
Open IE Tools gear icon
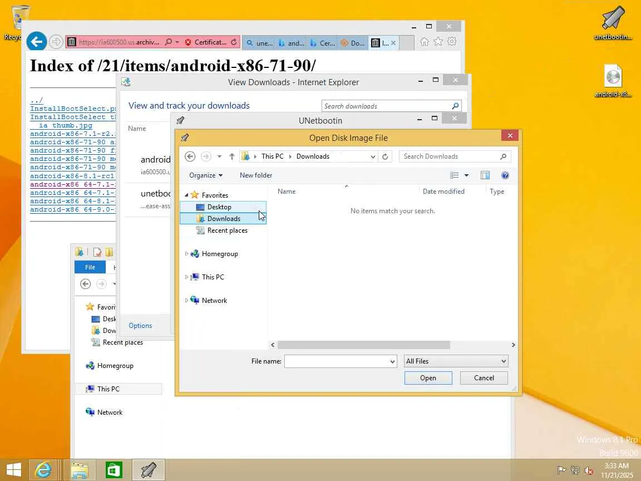[x=452, y=42]
